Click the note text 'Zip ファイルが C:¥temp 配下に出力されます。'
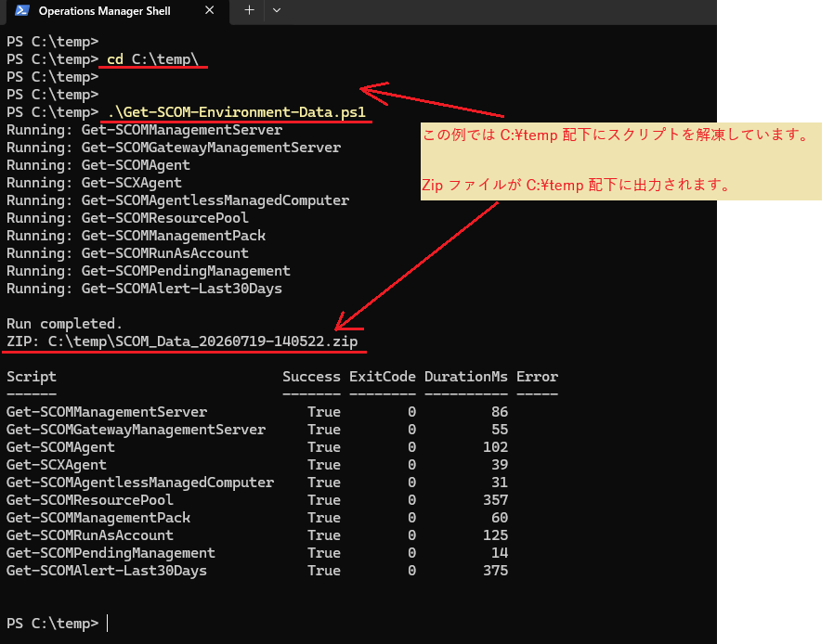Image resolution: width=834 pixels, height=644 pixels. tap(577, 185)
